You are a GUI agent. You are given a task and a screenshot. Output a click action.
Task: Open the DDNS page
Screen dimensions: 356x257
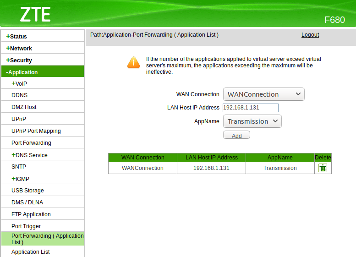19,95
